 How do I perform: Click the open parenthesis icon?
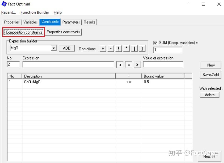[x=134, y=49]
